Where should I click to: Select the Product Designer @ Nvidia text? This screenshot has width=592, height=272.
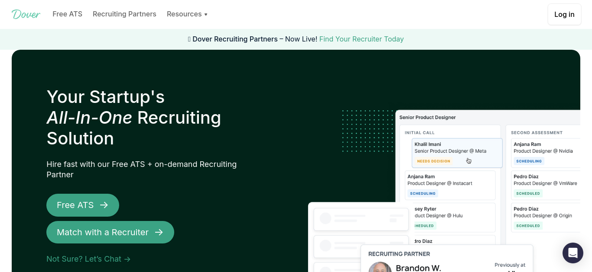(x=543, y=151)
